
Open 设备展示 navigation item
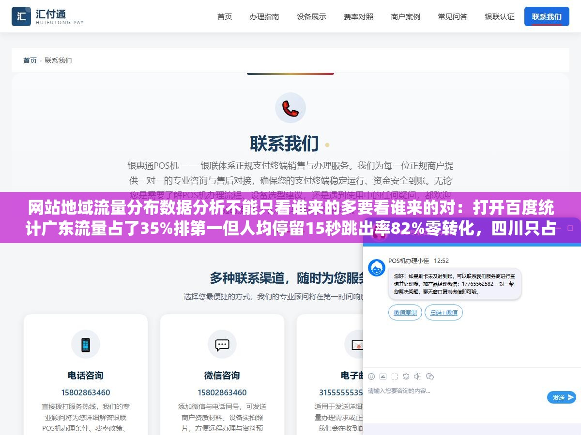311,16
